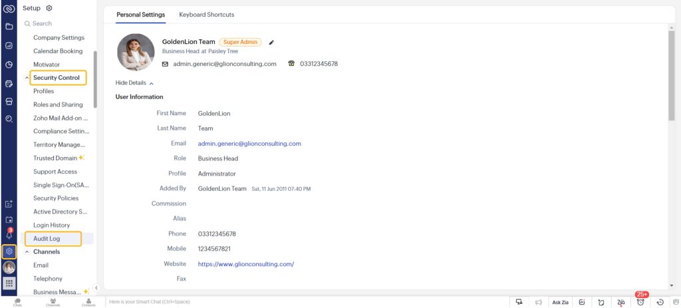Open the calendar-edit icon in the left rail
The width and height of the screenshot is (681, 308).
9,83
